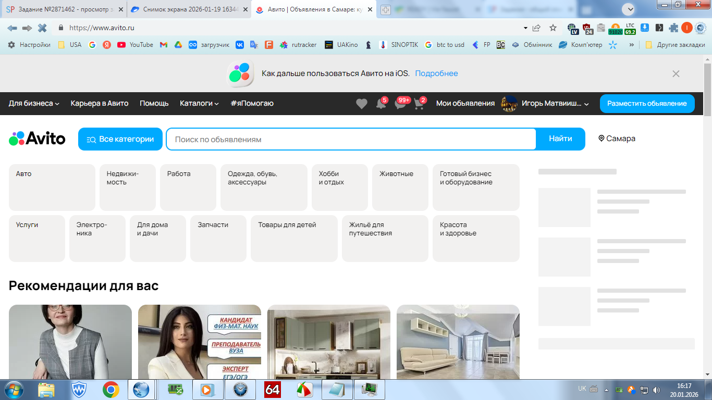Open the Yandex bookmark icon
Image resolution: width=712 pixels, height=400 pixels.
[107, 45]
